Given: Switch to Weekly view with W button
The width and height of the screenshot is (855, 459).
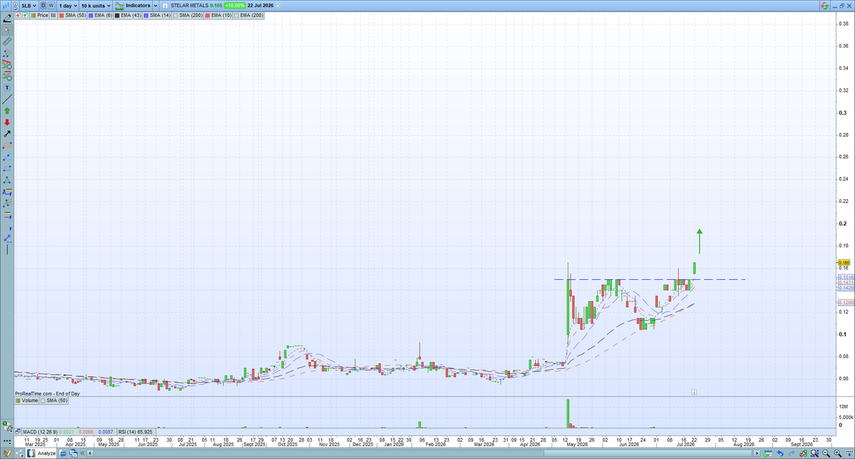Looking at the screenshot, I should point(52,5).
